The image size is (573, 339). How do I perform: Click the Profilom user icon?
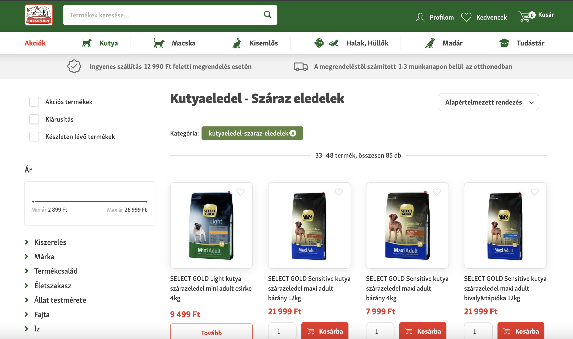click(x=420, y=17)
